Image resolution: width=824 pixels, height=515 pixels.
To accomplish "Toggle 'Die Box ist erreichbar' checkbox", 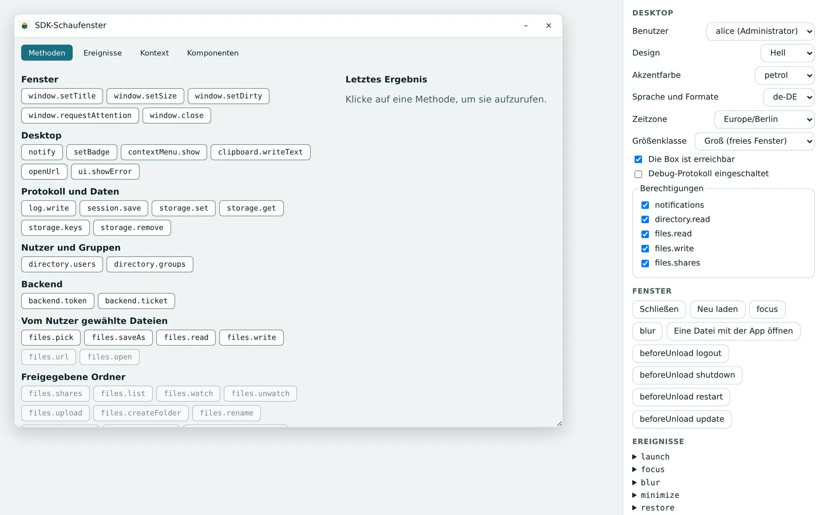I will pos(638,159).
